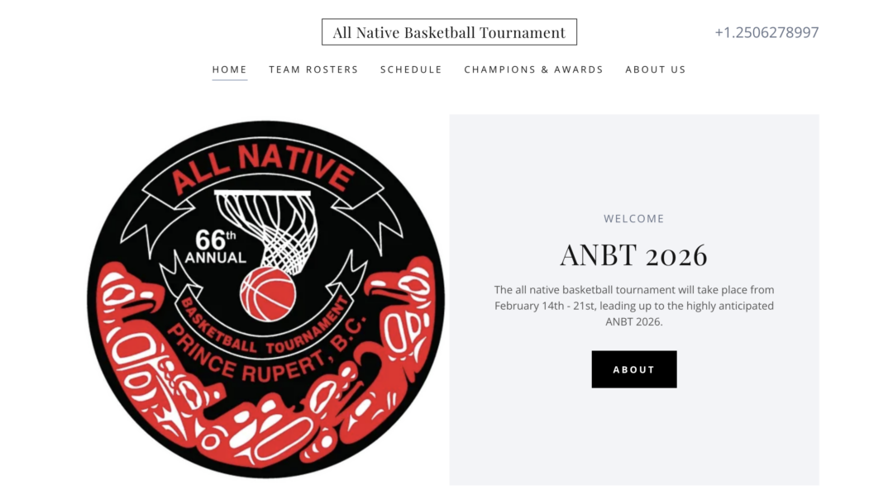Image resolution: width=893 pixels, height=504 pixels.
Task: Click the WELCOME label above the heading
Action: [x=634, y=218]
